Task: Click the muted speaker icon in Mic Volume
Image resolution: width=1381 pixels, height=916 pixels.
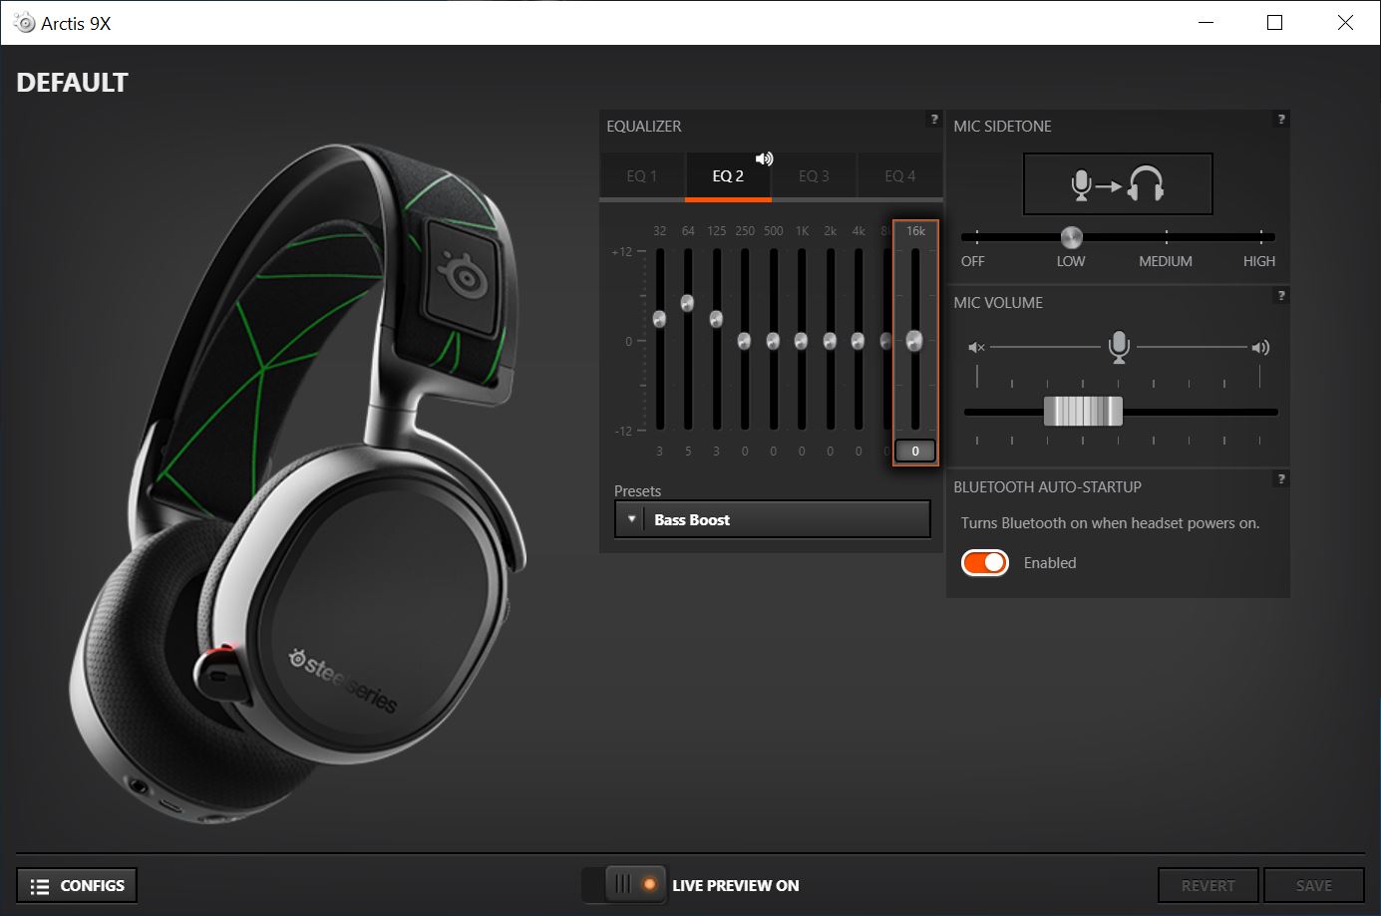Action: (976, 347)
